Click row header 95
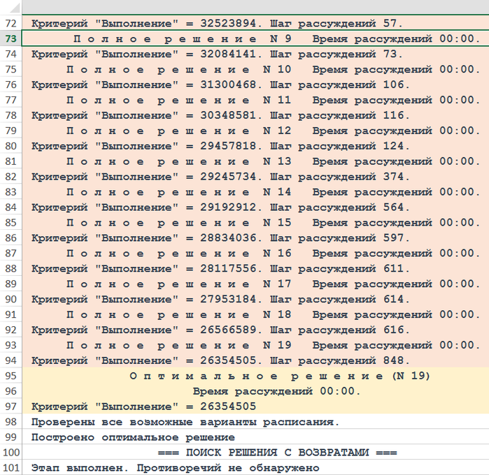489x475 pixels. click(11, 376)
